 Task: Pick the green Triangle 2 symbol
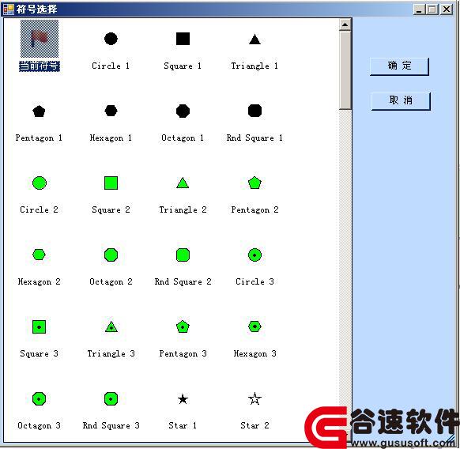click(x=183, y=183)
